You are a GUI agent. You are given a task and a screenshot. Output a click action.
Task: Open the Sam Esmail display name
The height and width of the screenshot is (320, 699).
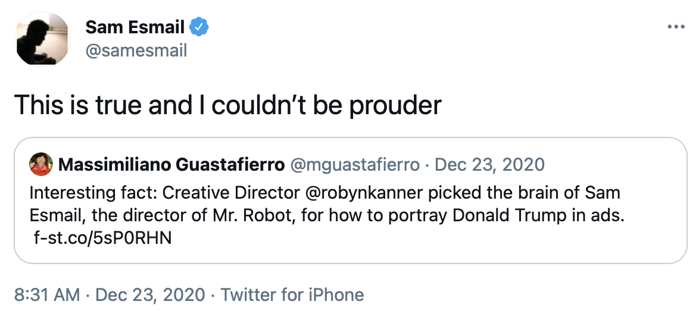coord(135,27)
